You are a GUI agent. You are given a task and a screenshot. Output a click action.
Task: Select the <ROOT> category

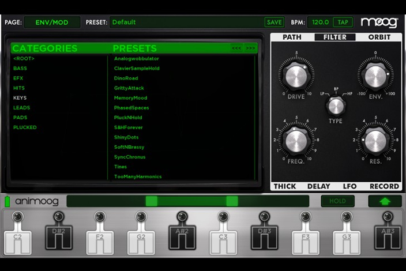[x=24, y=58]
